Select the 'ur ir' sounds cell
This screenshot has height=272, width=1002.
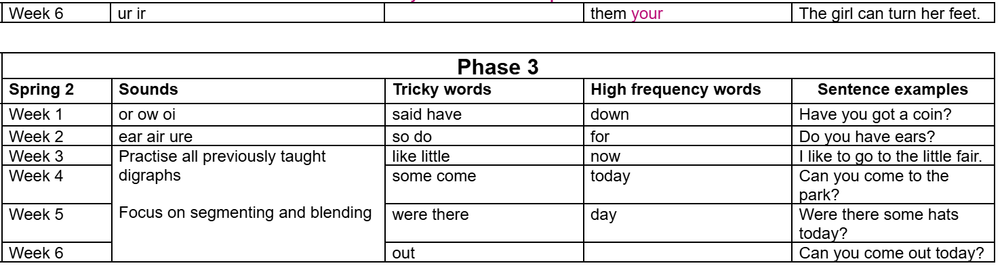click(x=132, y=14)
